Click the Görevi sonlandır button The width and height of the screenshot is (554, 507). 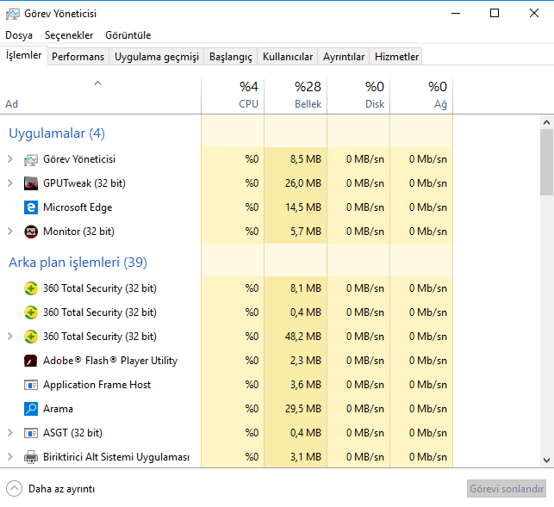click(507, 489)
